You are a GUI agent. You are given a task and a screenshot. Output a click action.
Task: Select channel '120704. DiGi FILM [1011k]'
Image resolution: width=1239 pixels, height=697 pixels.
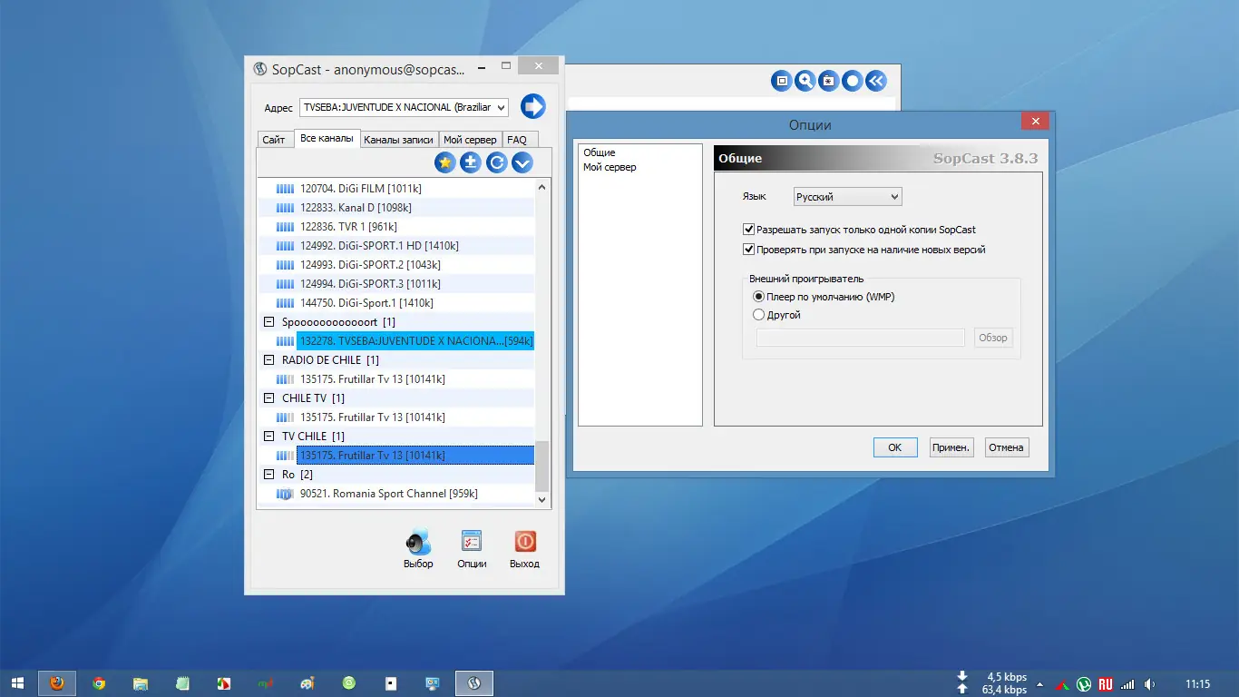click(x=361, y=189)
